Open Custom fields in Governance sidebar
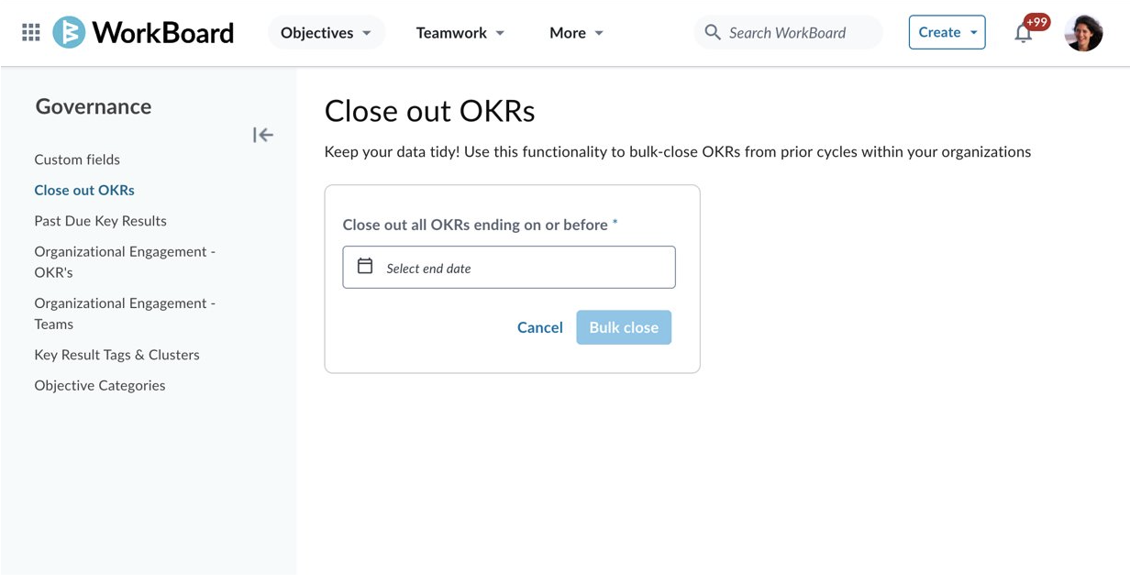 77,159
